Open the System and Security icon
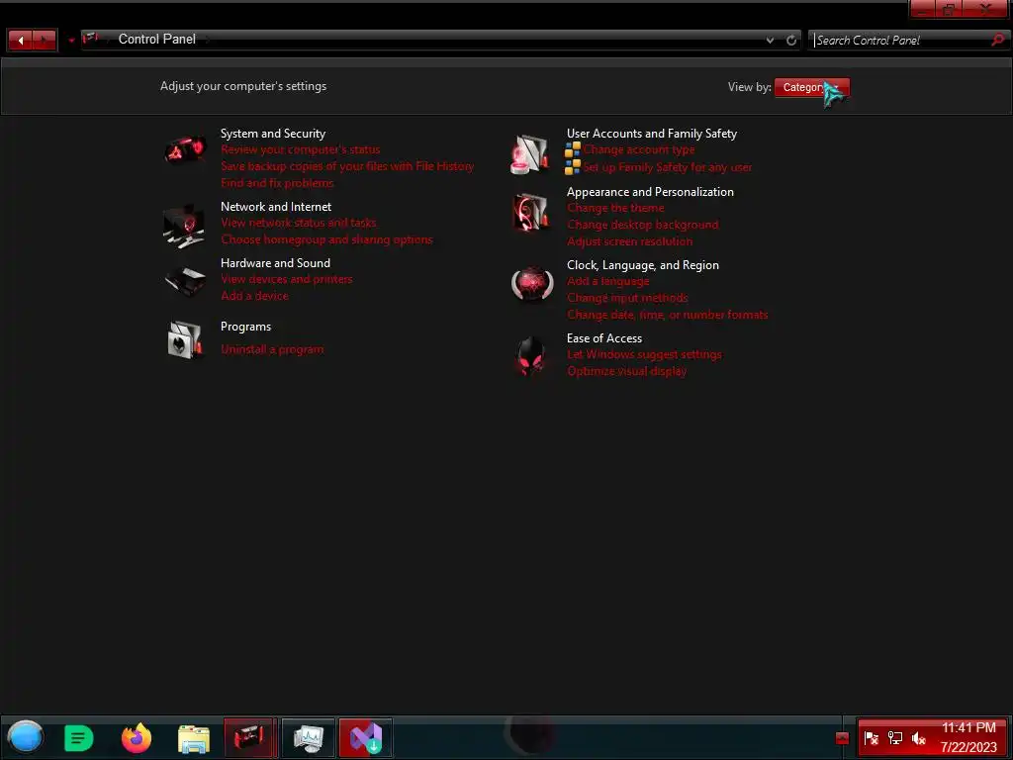Screen dimensions: 1013x760 coord(185,151)
